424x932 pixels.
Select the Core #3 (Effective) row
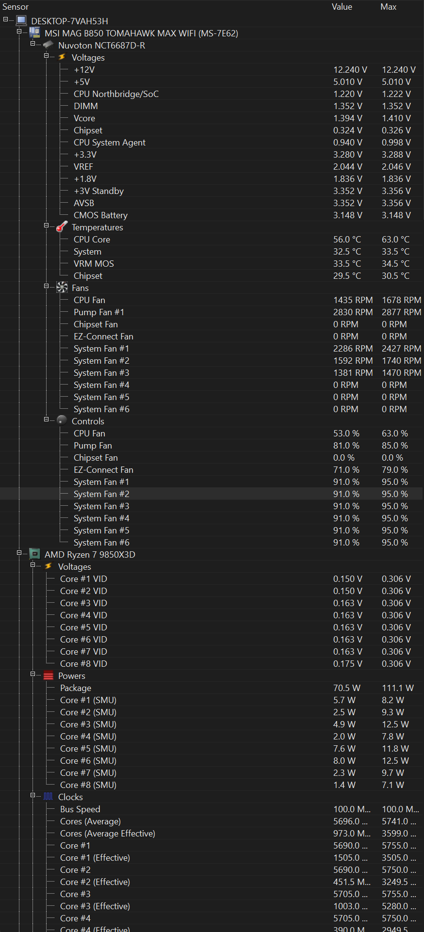tap(212, 906)
